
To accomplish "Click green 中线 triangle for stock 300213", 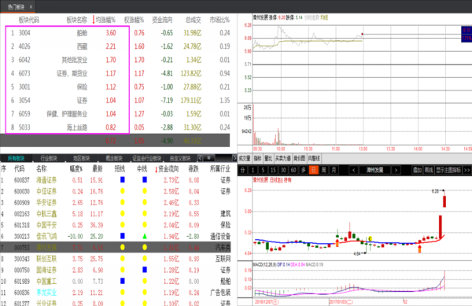I will (145, 236).
